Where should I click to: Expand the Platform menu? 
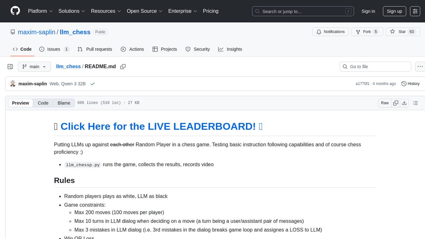(x=40, y=11)
